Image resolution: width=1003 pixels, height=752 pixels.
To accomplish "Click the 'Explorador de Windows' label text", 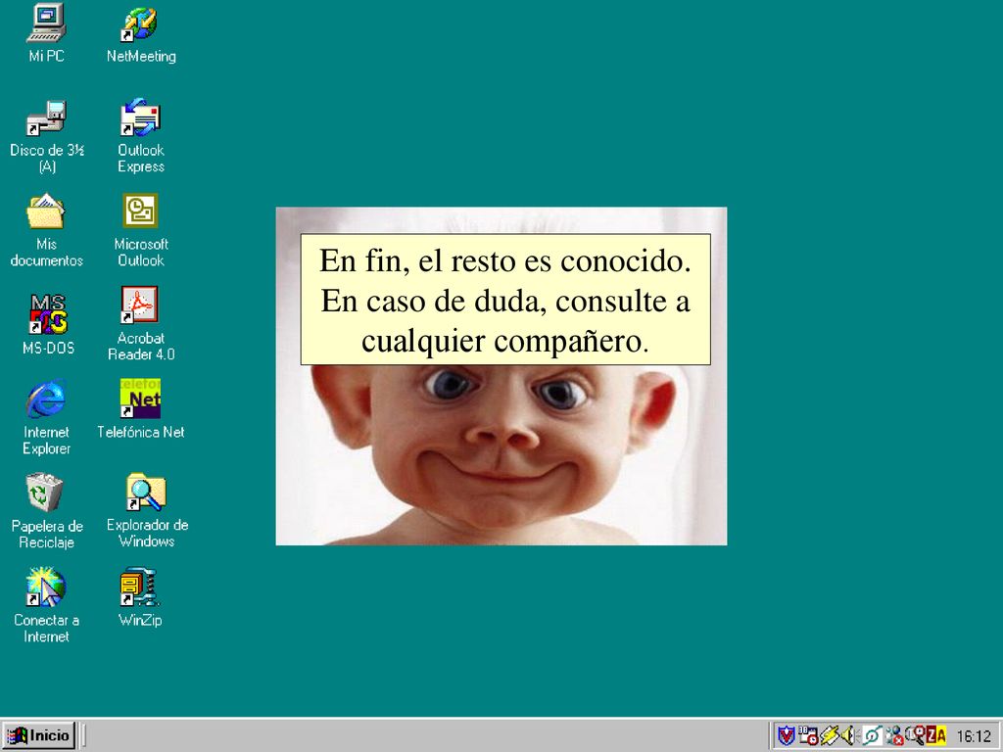I will click(x=147, y=534).
